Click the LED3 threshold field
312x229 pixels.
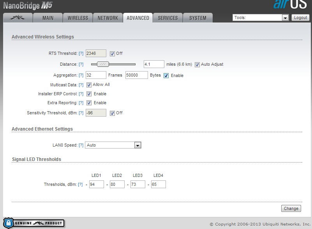pyautogui.click(x=138, y=184)
